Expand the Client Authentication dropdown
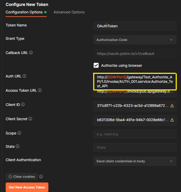181x192 pixels. pos(135,161)
